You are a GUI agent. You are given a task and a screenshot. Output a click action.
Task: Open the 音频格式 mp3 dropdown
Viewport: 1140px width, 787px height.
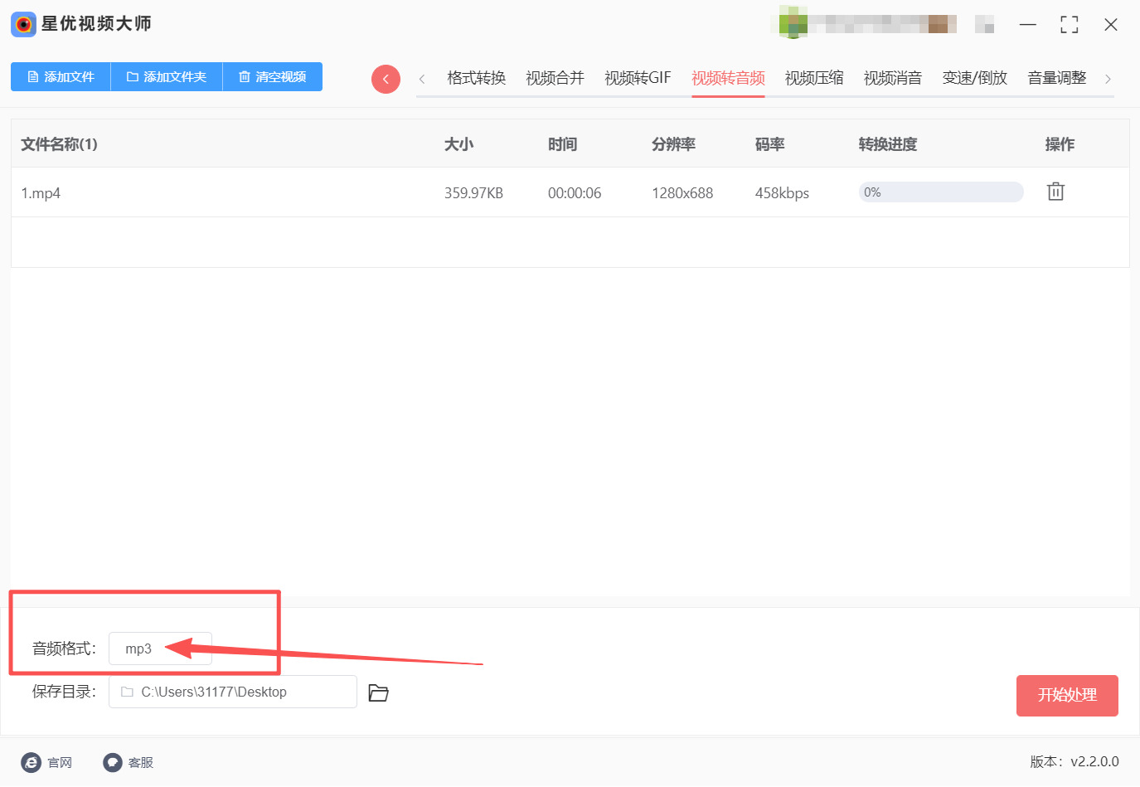click(160, 649)
